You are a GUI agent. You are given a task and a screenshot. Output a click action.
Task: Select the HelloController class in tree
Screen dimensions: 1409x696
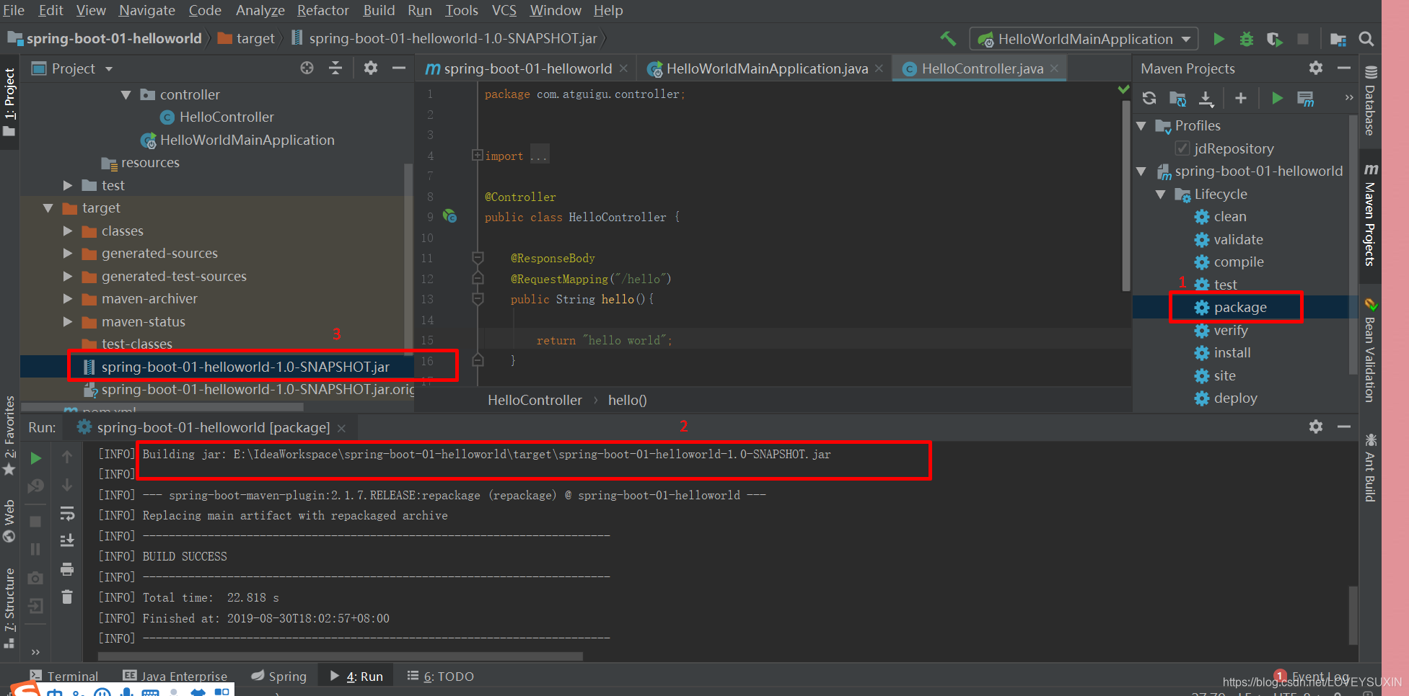click(227, 117)
